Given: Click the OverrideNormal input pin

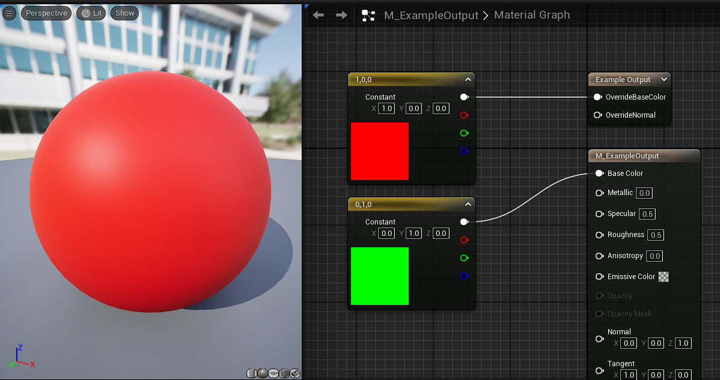Looking at the screenshot, I should (x=597, y=115).
